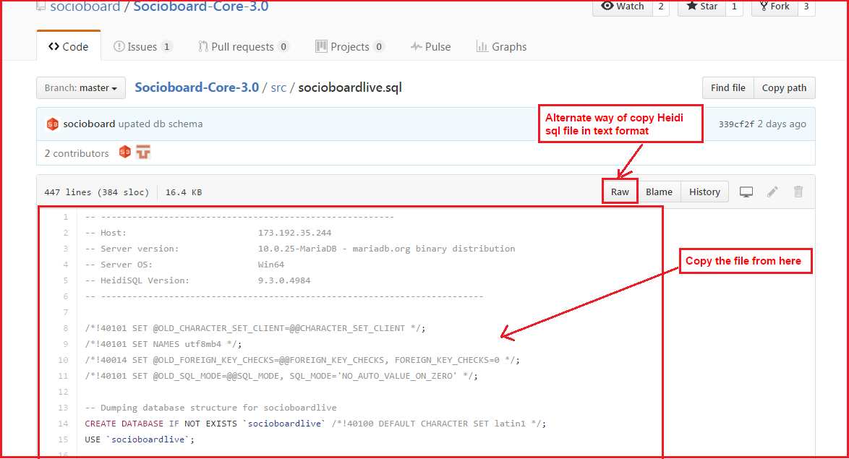This screenshot has height=459, width=849.
Task: Click the fork icon in Fork button
Action: pyautogui.click(x=764, y=6)
